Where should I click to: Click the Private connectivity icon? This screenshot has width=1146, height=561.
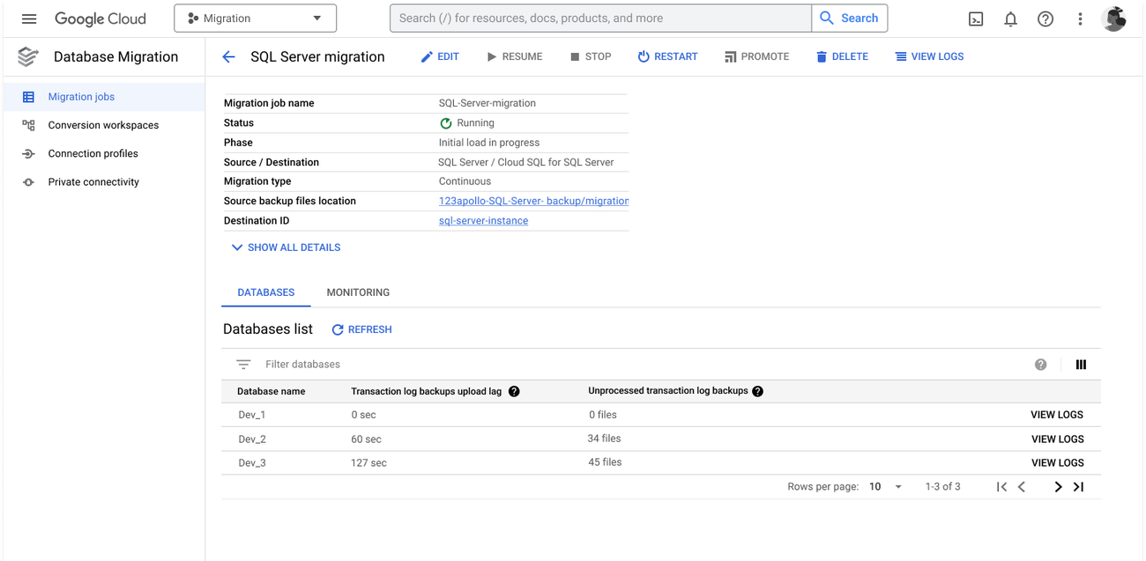tap(28, 182)
